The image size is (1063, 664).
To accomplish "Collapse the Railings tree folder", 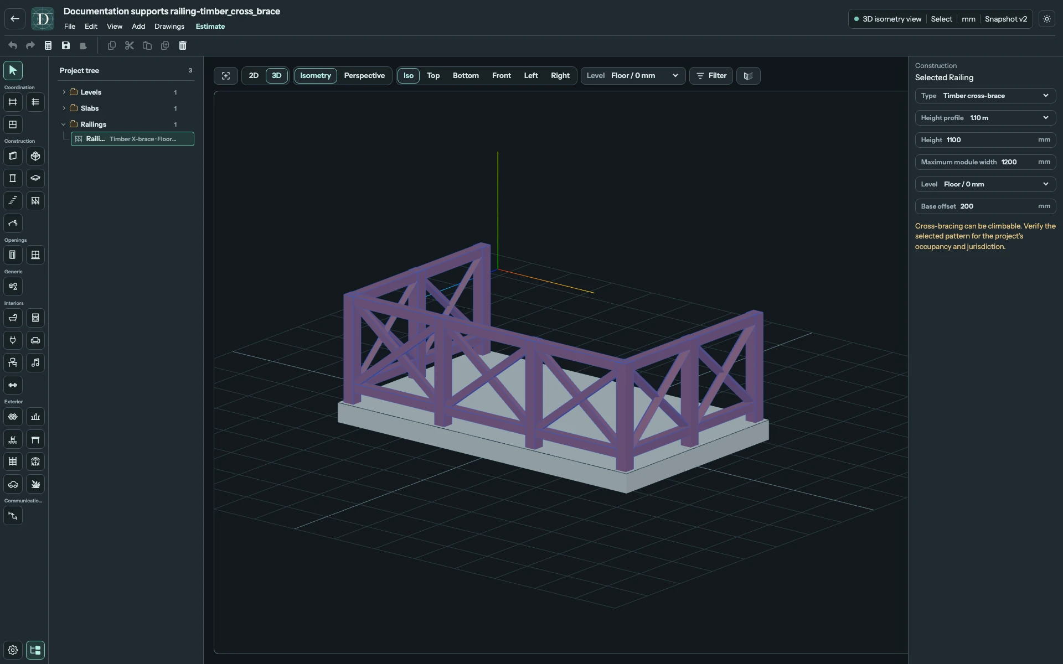I will click(x=64, y=124).
